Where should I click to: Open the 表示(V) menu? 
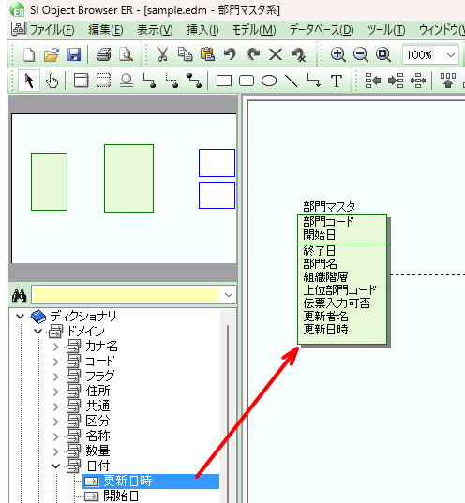click(155, 30)
